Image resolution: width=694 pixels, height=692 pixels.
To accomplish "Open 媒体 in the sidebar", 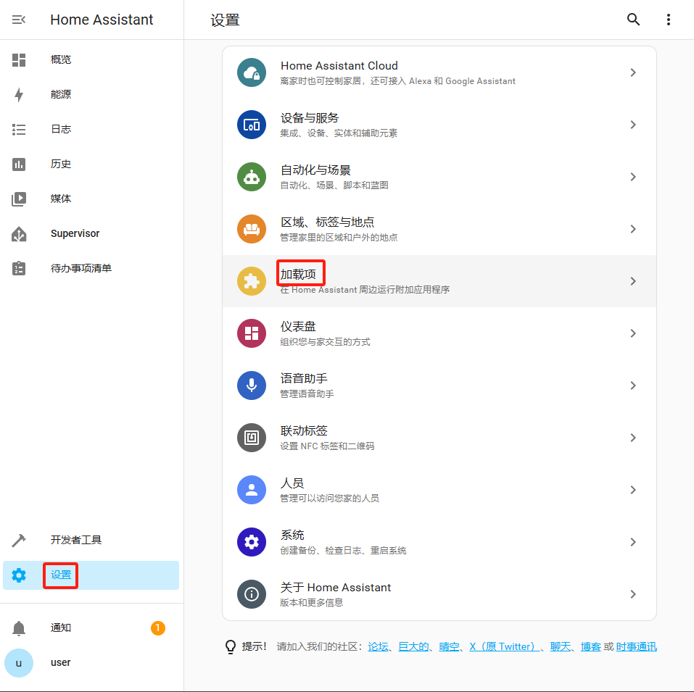I will click(61, 199).
